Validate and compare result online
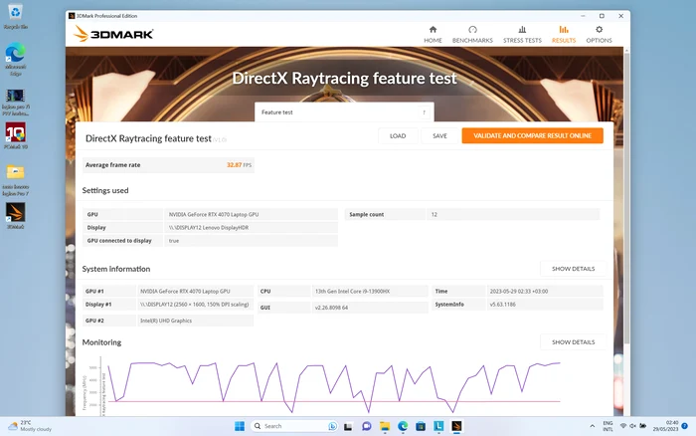The width and height of the screenshot is (696, 436). 532,136
